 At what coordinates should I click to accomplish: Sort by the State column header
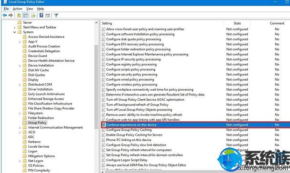pyautogui.click(x=237, y=23)
